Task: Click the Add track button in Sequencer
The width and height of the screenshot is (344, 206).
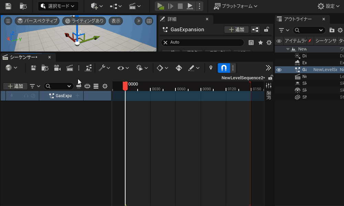Action: 15,86
